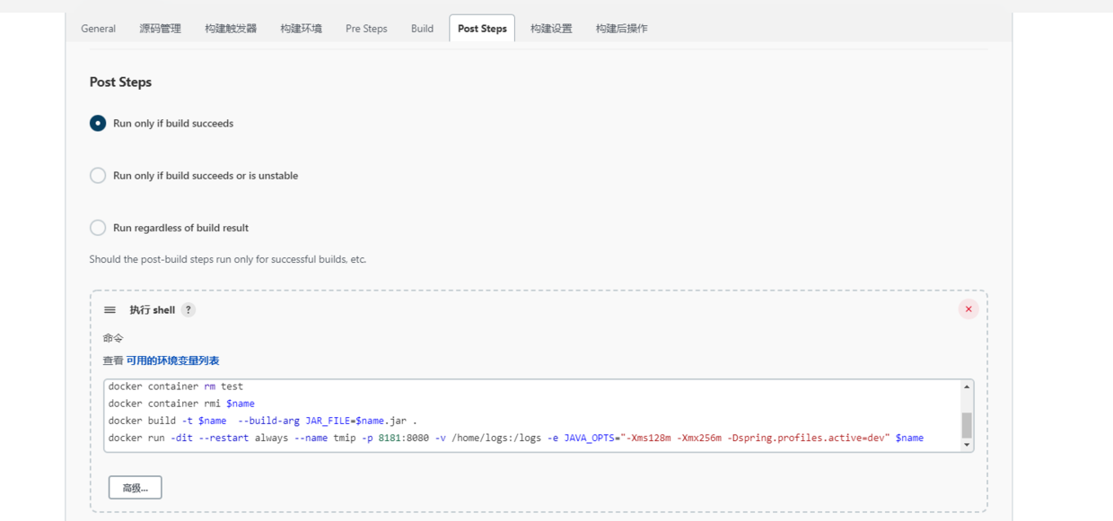The height and width of the screenshot is (521, 1113).
Task: Click the scrollbar down arrow in the command box
Action: (x=967, y=445)
